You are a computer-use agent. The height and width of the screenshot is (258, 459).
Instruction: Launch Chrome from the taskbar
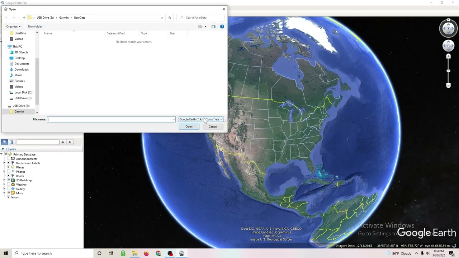pyautogui.click(x=158, y=253)
